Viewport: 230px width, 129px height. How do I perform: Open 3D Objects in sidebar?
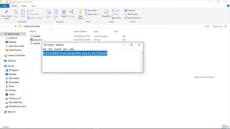pyautogui.click(x=14, y=70)
